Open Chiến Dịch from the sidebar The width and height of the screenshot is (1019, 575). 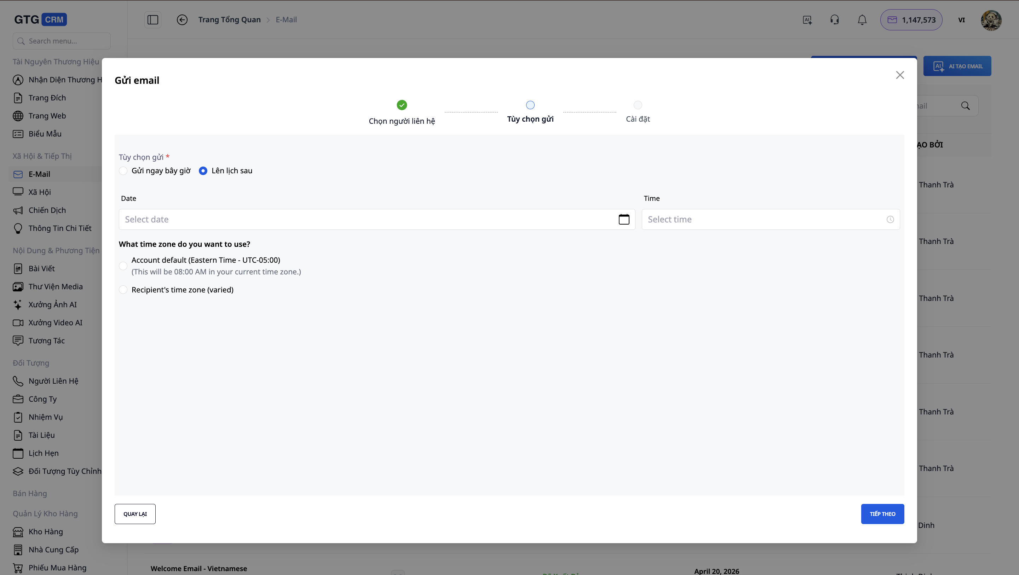coord(47,210)
